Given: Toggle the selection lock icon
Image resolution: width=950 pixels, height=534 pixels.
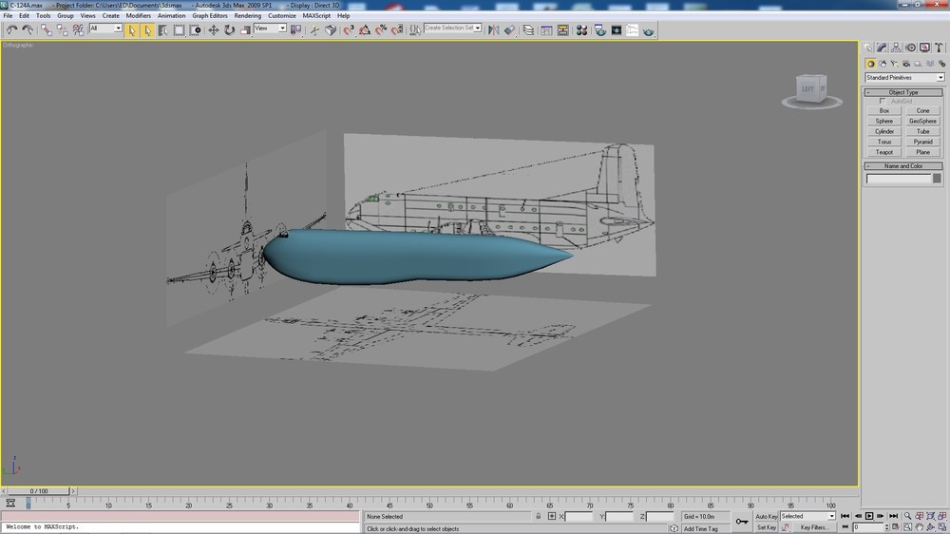Looking at the screenshot, I should (x=538, y=517).
